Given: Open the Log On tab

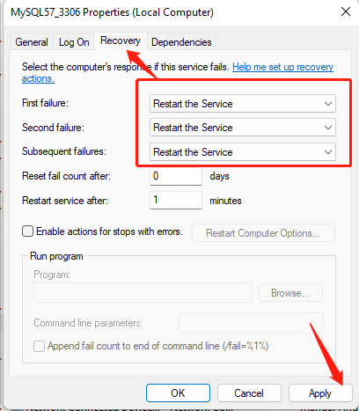Looking at the screenshot, I should [74, 42].
